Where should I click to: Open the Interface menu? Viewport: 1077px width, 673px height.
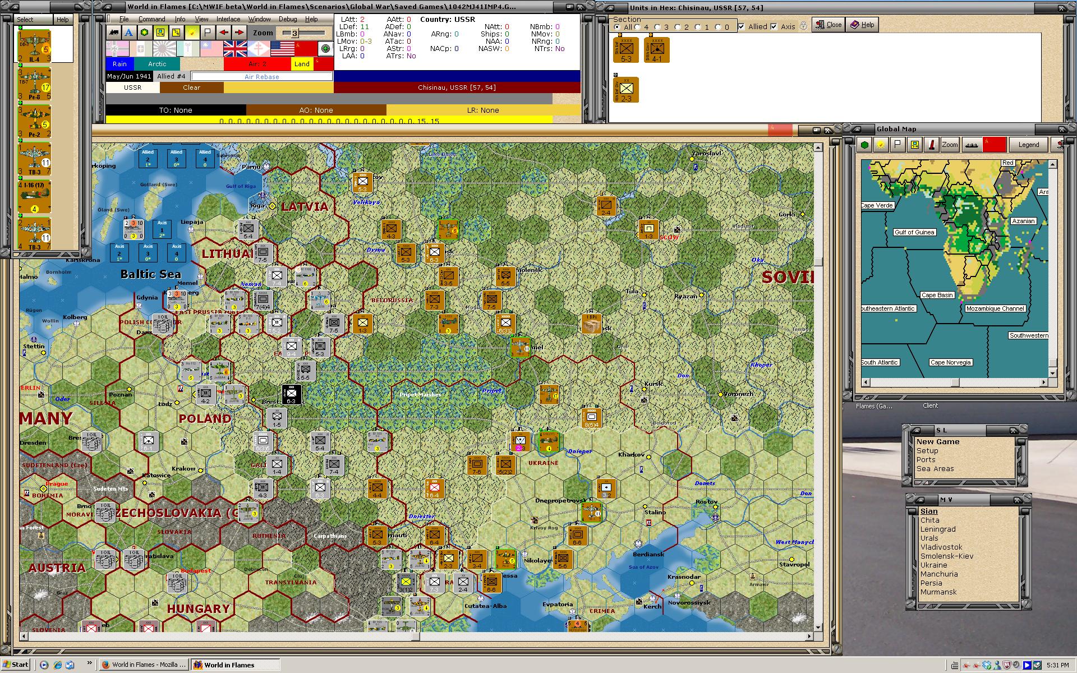point(228,19)
